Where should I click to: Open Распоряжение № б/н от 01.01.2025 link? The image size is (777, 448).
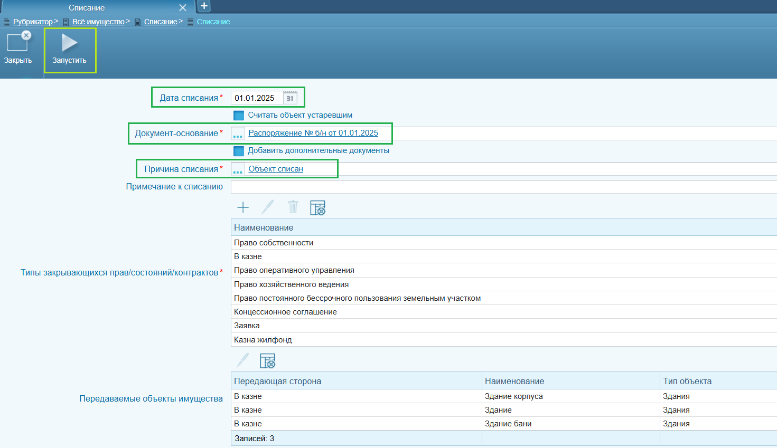313,133
